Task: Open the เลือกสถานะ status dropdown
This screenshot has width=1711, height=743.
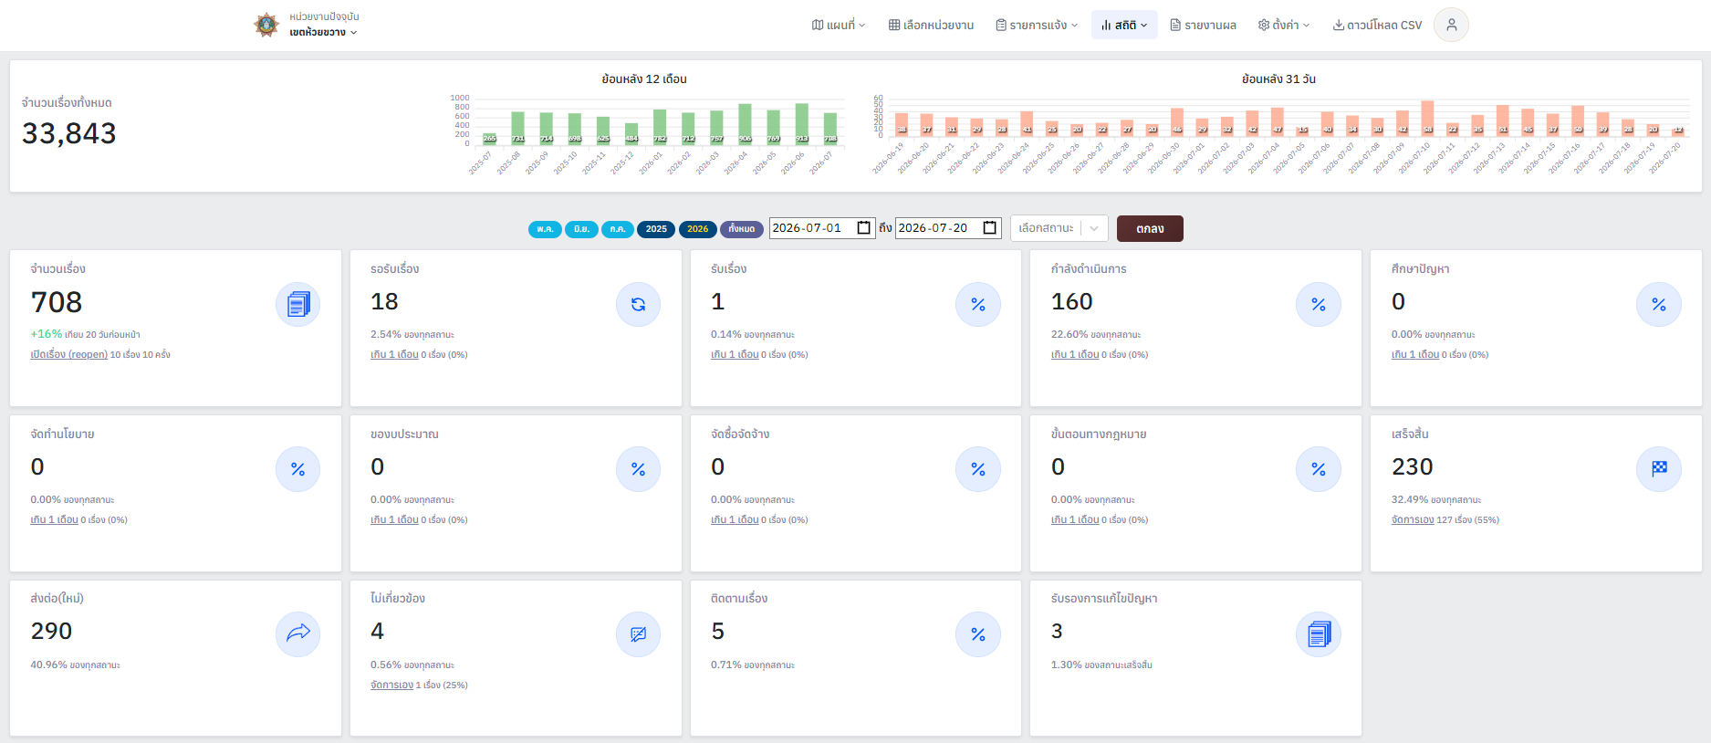Action: coord(1059,228)
